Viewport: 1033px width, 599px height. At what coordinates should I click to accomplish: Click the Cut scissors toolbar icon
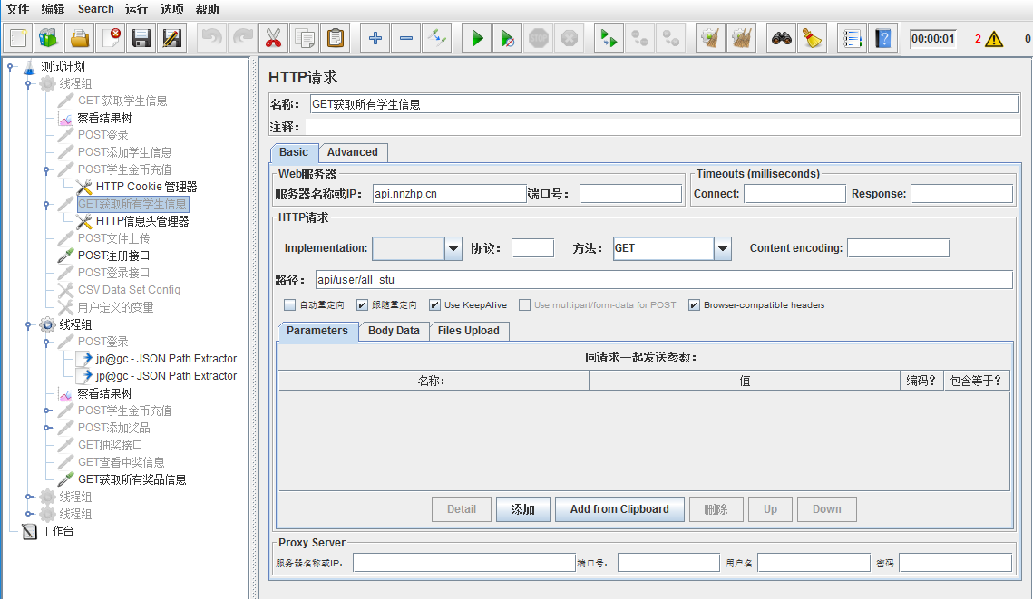pos(272,38)
